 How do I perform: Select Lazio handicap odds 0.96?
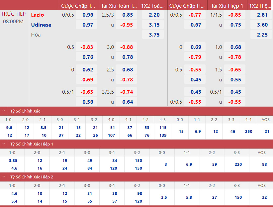click(88, 15)
